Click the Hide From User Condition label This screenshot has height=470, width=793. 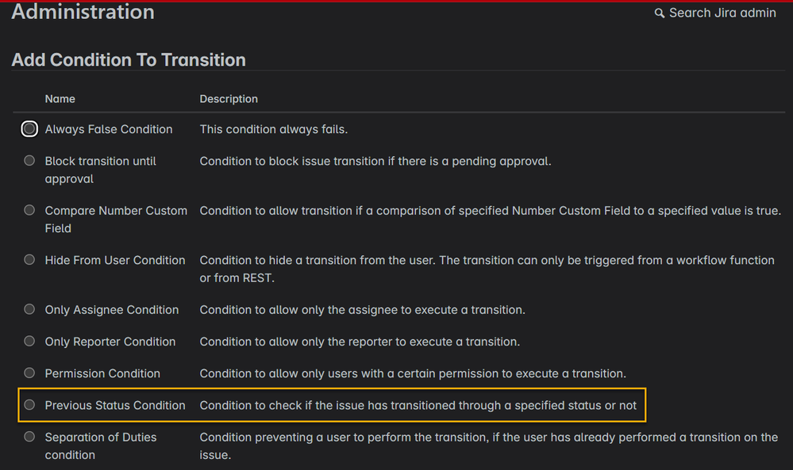click(115, 261)
